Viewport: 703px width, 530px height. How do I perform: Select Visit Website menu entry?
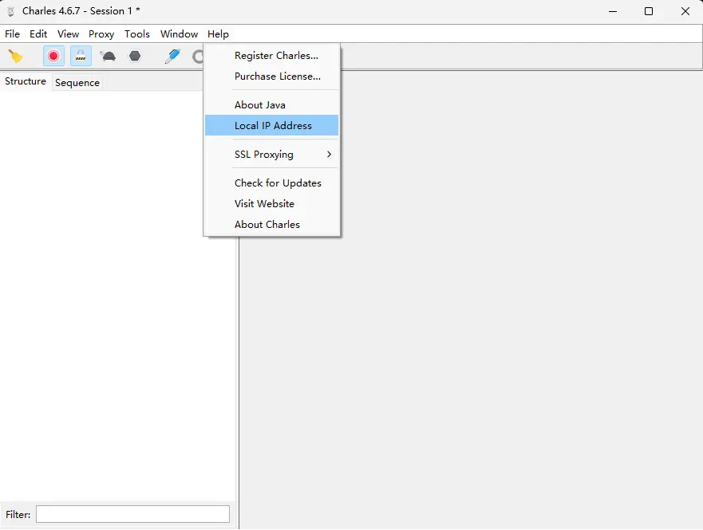pos(271,204)
